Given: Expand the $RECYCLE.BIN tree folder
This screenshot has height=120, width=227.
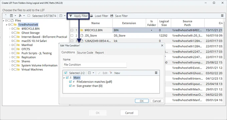Looking at the screenshot, I should (10, 29).
